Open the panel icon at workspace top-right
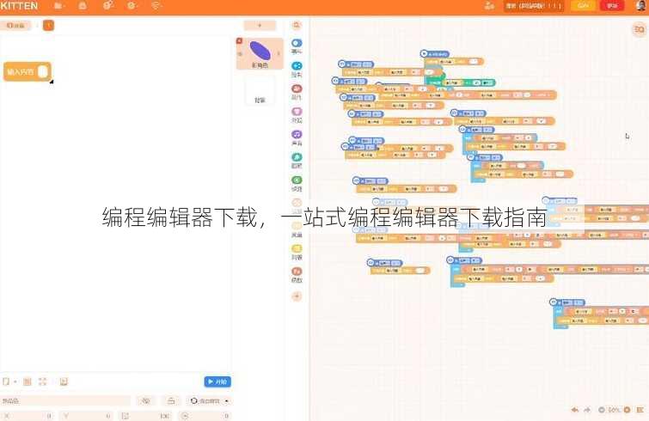Image resolution: width=649 pixels, height=421 pixels. point(640,29)
